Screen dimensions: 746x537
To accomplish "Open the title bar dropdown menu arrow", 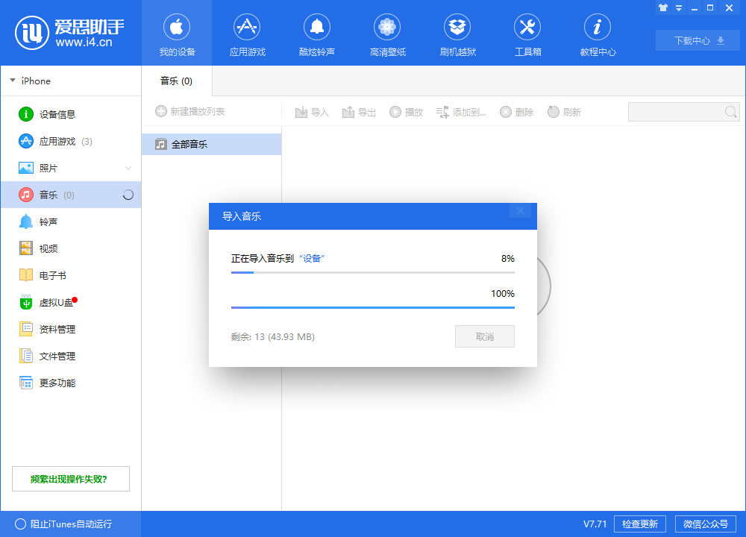I will 679,8.
